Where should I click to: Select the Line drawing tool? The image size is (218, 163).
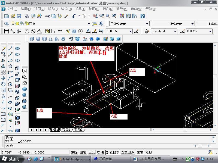point(10,48)
